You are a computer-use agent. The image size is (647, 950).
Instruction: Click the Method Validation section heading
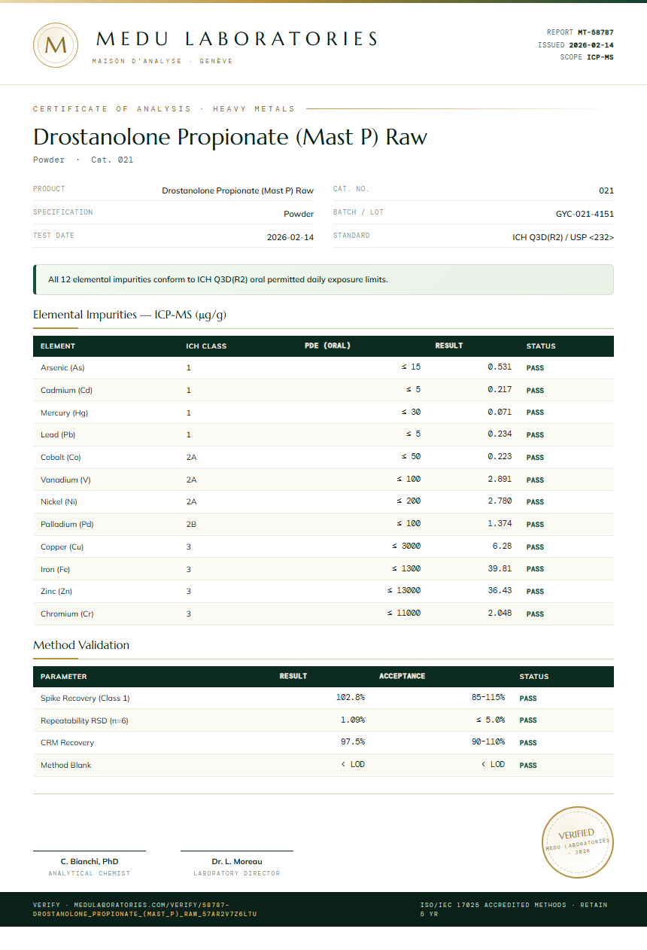pyautogui.click(x=81, y=645)
